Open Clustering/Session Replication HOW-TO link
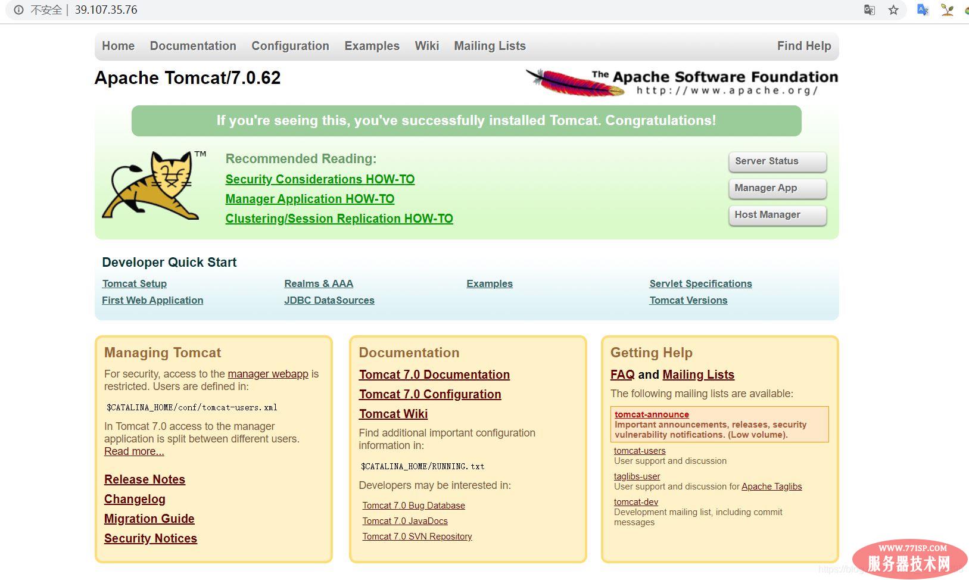 click(339, 219)
